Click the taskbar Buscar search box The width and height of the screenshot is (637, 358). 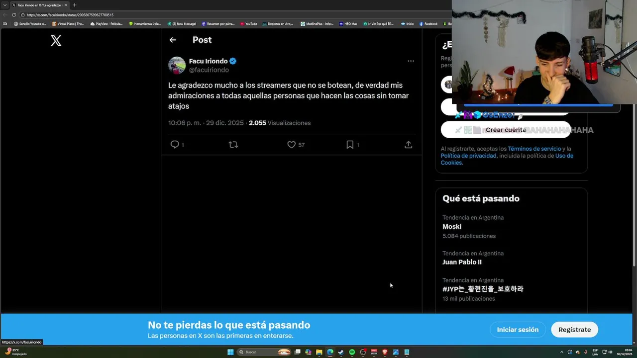point(264,352)
